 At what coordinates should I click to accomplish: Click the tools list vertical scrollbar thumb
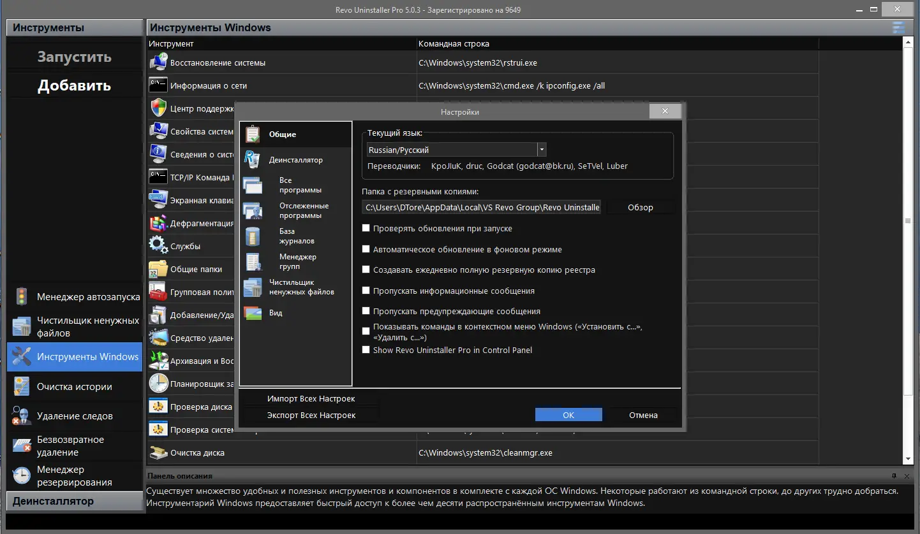click(908, 221)
